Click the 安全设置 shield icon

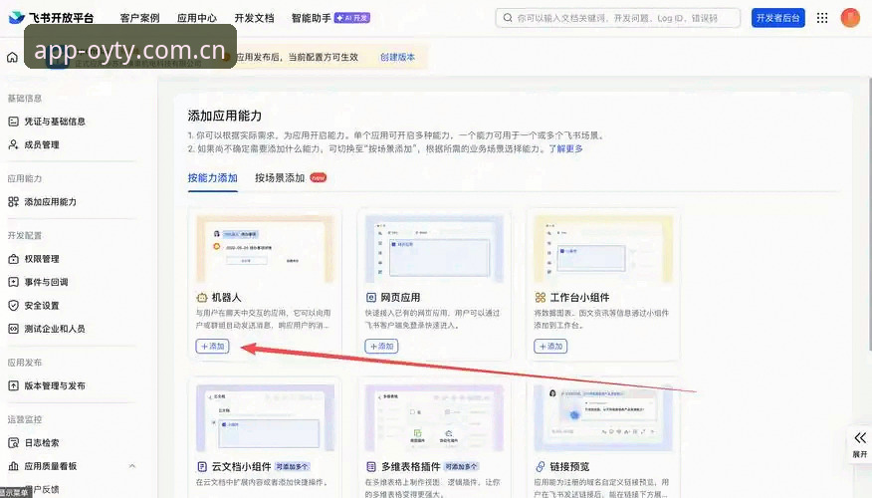click(x=13, y=306)
